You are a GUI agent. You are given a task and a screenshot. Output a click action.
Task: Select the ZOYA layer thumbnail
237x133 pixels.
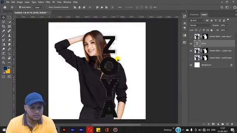197,44
